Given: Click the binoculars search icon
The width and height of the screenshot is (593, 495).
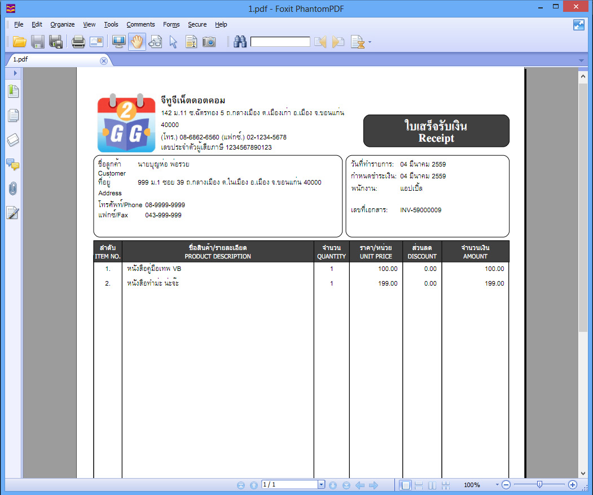Looking at the screenshot, I should (x=240, y=42).
